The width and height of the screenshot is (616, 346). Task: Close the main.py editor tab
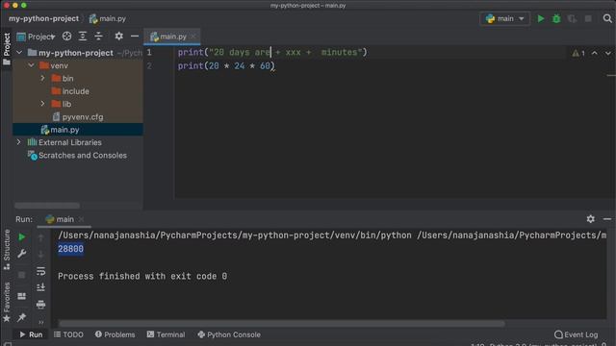pos(192,37)
